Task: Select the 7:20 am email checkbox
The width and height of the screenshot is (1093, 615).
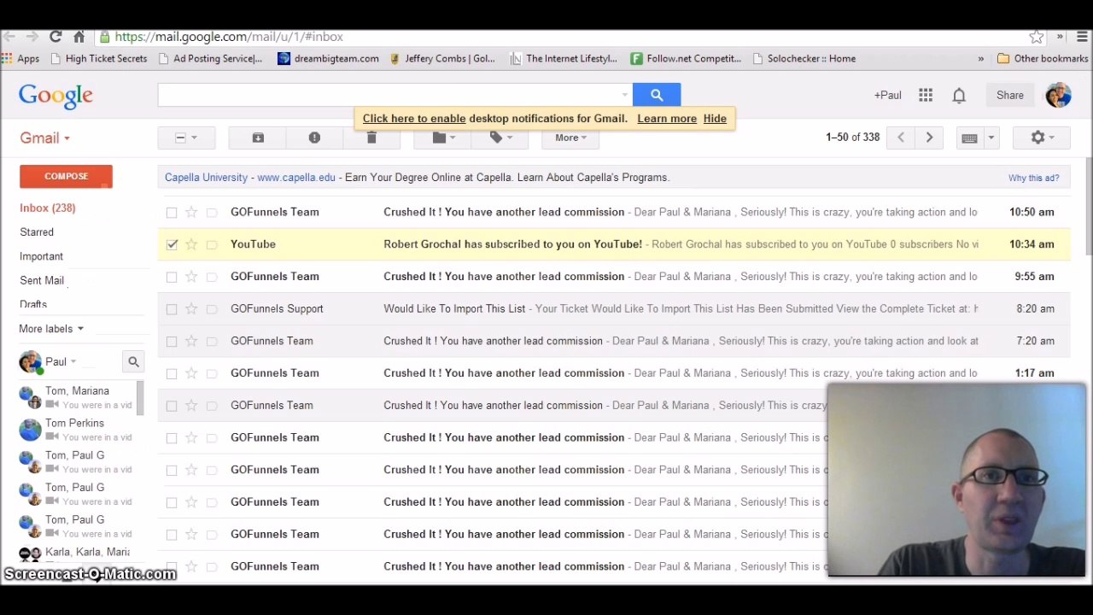Action: pos(172,341)
